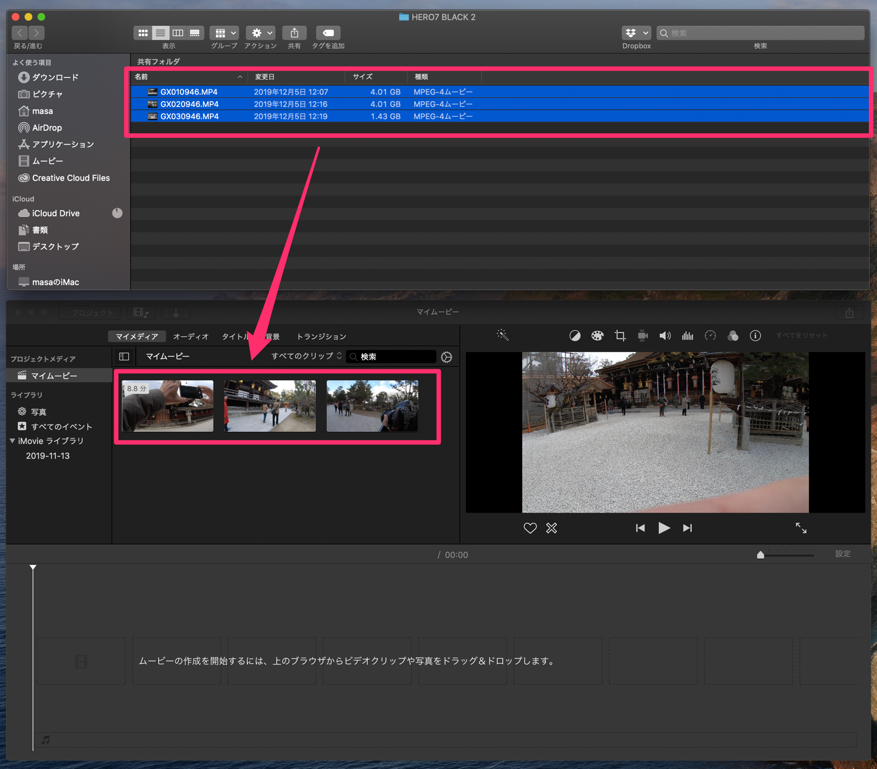The width and height of the screenshot is (877, 769).
Task: Go back in Finder navigation
Action: pos(20,33)
